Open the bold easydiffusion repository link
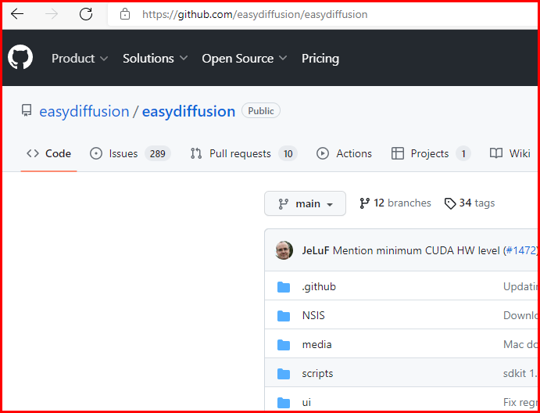 click(x=188, y=111)
